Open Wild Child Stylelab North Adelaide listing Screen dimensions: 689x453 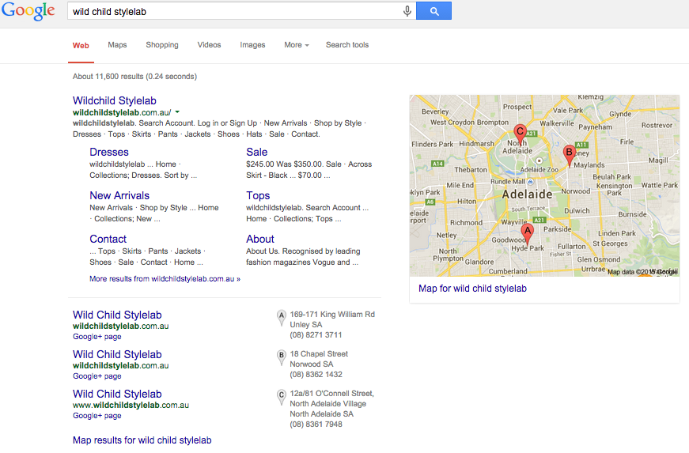pos(117,394)
